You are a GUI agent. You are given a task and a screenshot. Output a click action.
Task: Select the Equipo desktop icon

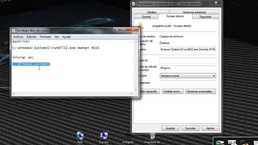(x=104, y=138)
